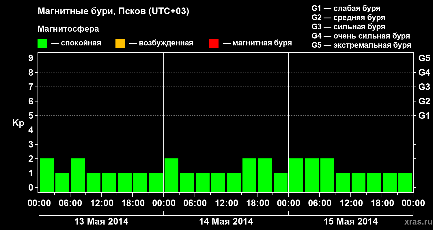Open the xras.ru watermark link

click(x=417, y=222)
